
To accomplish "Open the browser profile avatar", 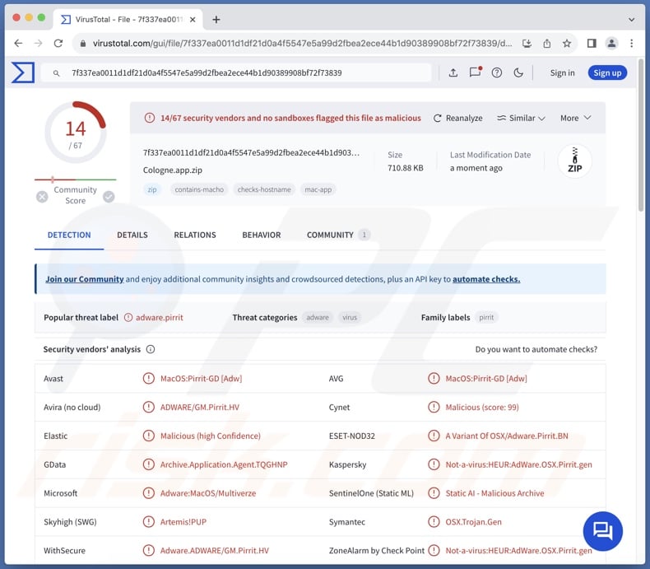I will 611,43.
